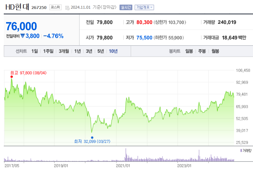Click the 25,529 y-axis label
253x171 pixels.
242,143
